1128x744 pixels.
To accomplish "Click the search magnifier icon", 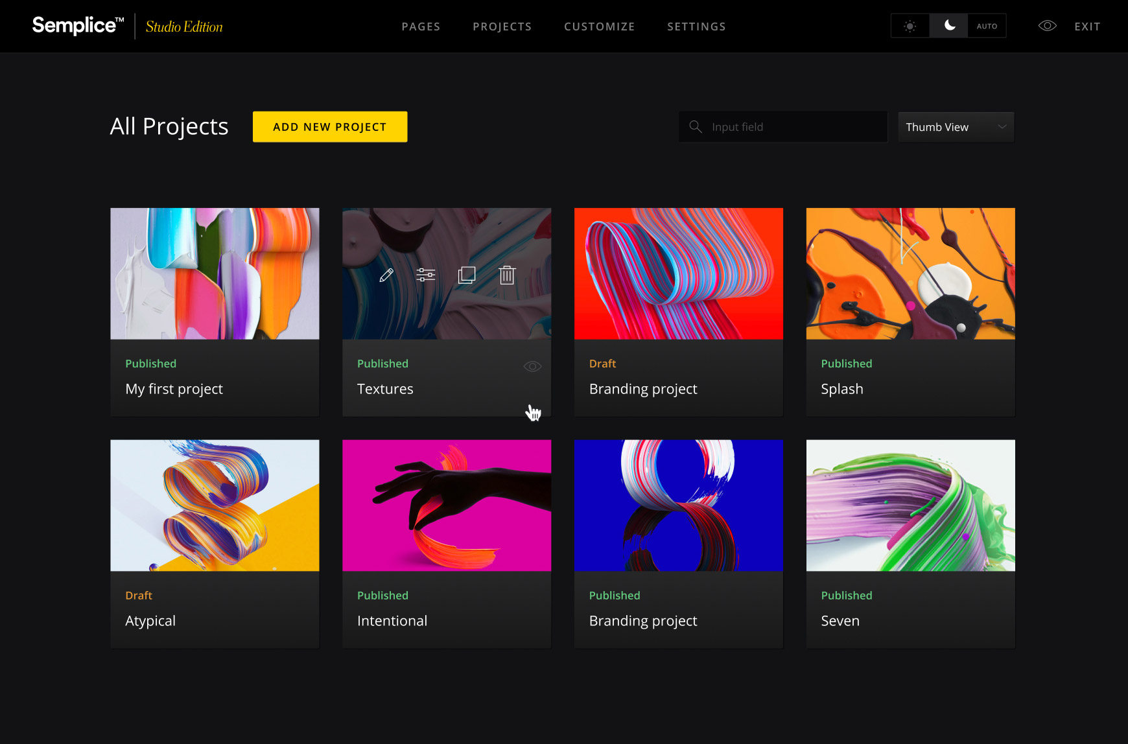I will click(x=696, y=127).
